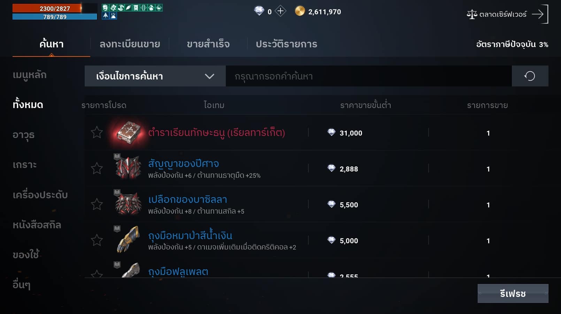Open the เงื่อนไขการค้นหา dropdown

pos(155,76)
